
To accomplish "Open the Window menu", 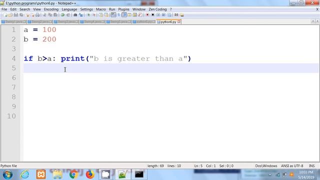I will pos(139,9).
